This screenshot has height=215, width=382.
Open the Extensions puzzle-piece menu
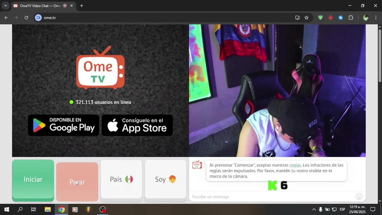(x=351, y=18)
